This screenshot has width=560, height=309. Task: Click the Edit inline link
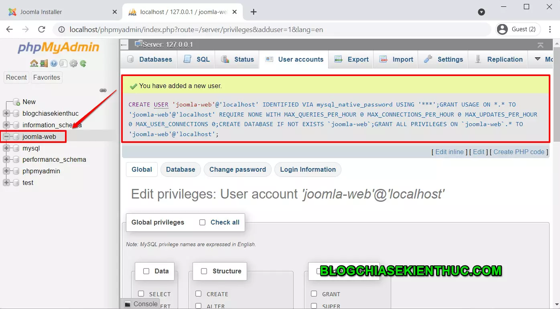(x=449, y=152)
